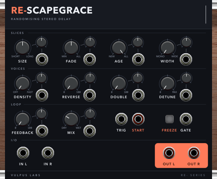Click the OUT R audio jack
Screen dimensions: 217x179
click(x=194, y=153)
